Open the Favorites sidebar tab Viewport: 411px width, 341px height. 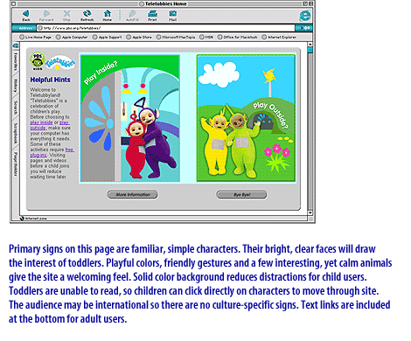point(16,61)
